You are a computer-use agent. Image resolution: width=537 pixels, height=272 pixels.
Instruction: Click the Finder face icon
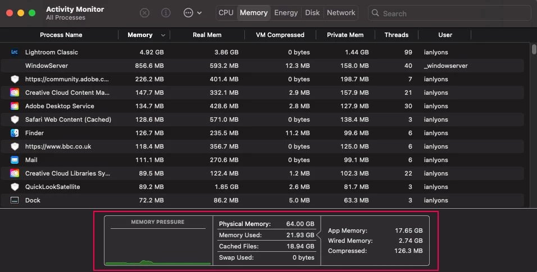[15, 133]
